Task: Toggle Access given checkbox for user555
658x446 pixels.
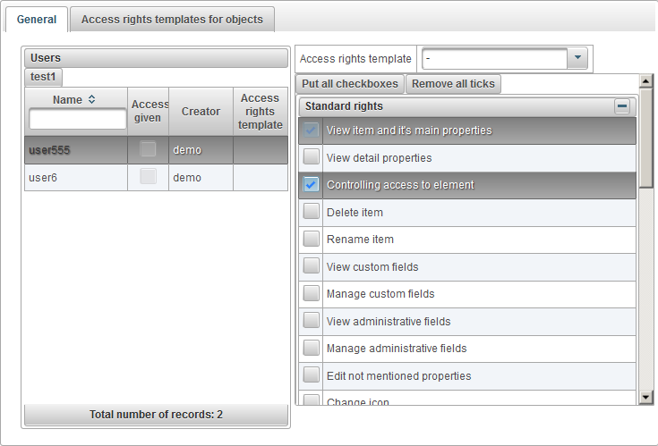Action: coord(148,149)
